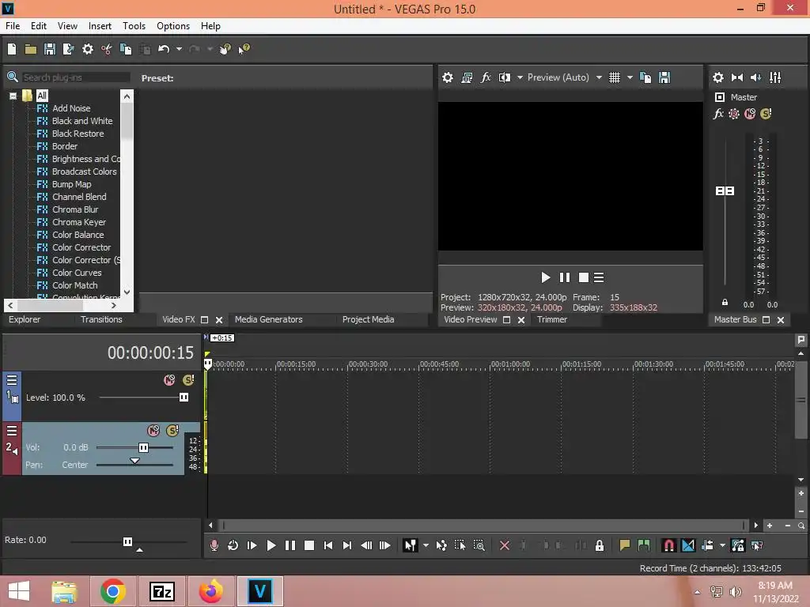Screen dimensions: 810x607
Task: Open the Overlays grid dropdown arrow
Action: (630, 77)
